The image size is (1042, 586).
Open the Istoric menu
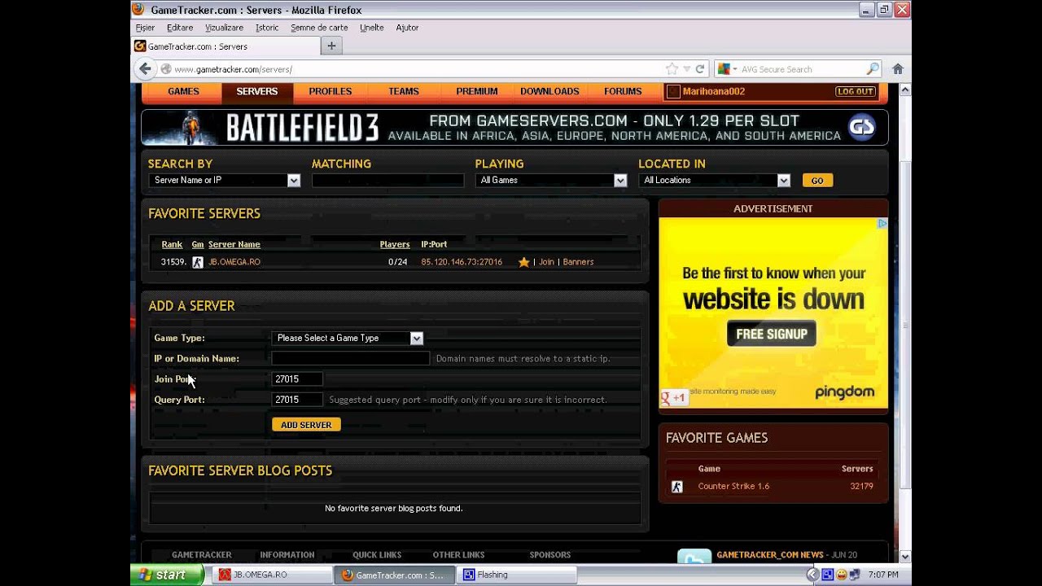pos(267,28)
